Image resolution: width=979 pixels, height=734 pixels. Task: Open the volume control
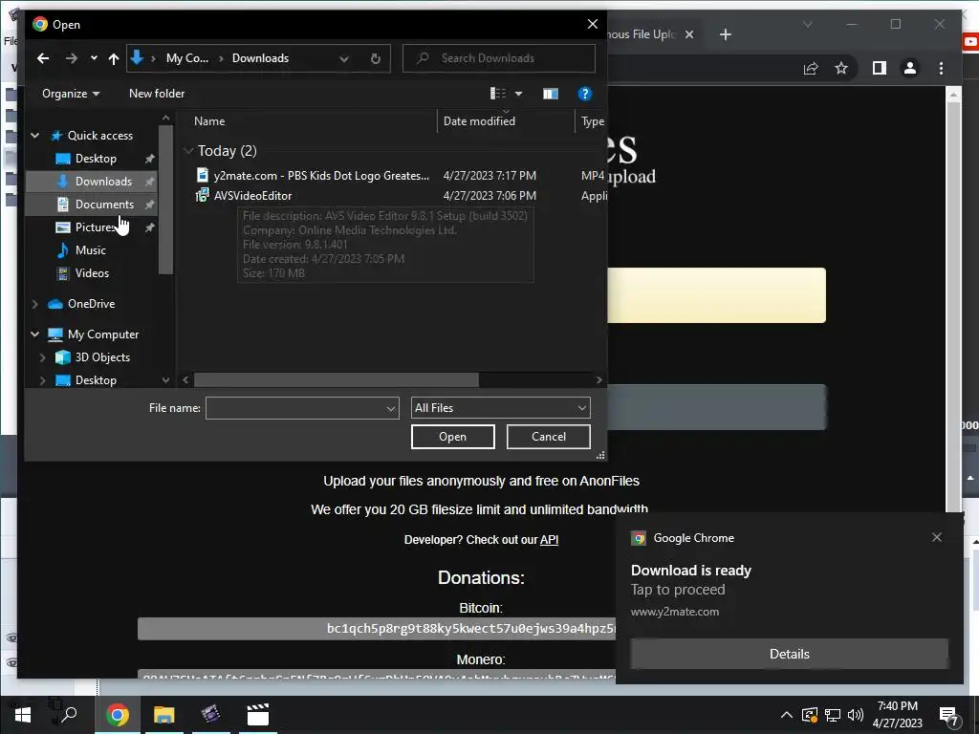coord(856,715)
